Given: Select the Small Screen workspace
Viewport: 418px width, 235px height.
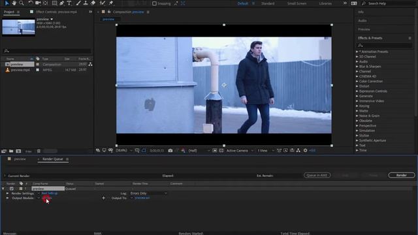Looking at the screenshot, I should 297,3.
